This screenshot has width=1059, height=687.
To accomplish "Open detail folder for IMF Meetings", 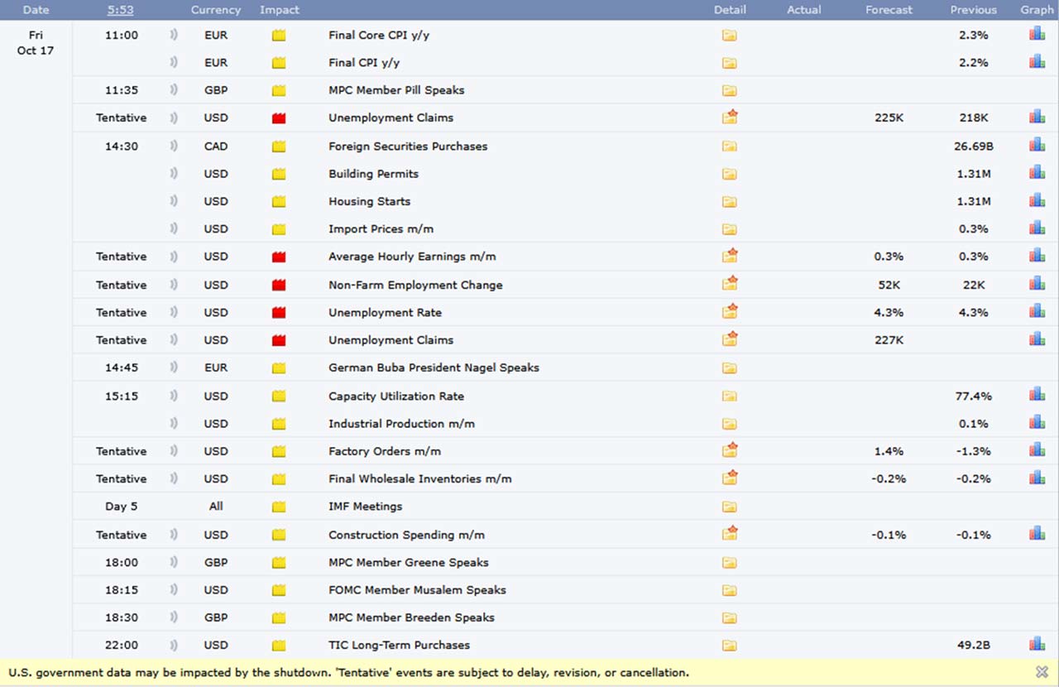I will click(x=729, y=507).
